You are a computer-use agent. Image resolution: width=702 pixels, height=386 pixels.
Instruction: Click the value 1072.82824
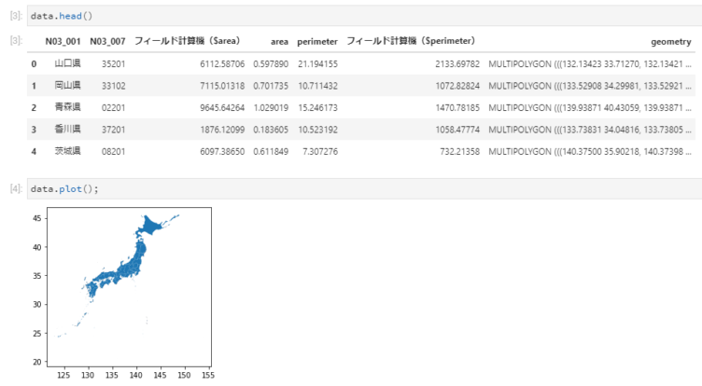click(457, 86)
